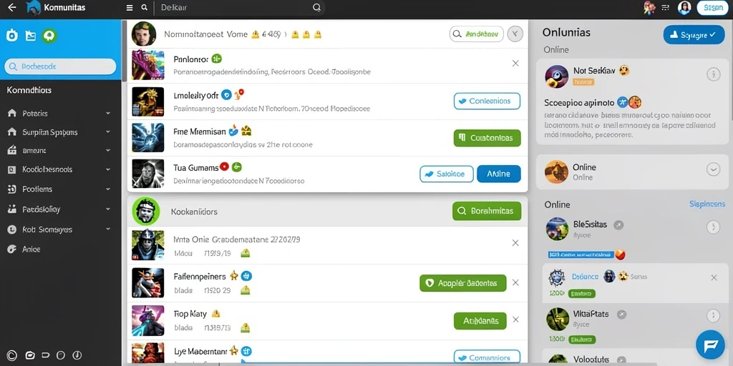Click the camera icon in the bottom sidebar bar
Screen dimensions: 733x366
point(30,355)
